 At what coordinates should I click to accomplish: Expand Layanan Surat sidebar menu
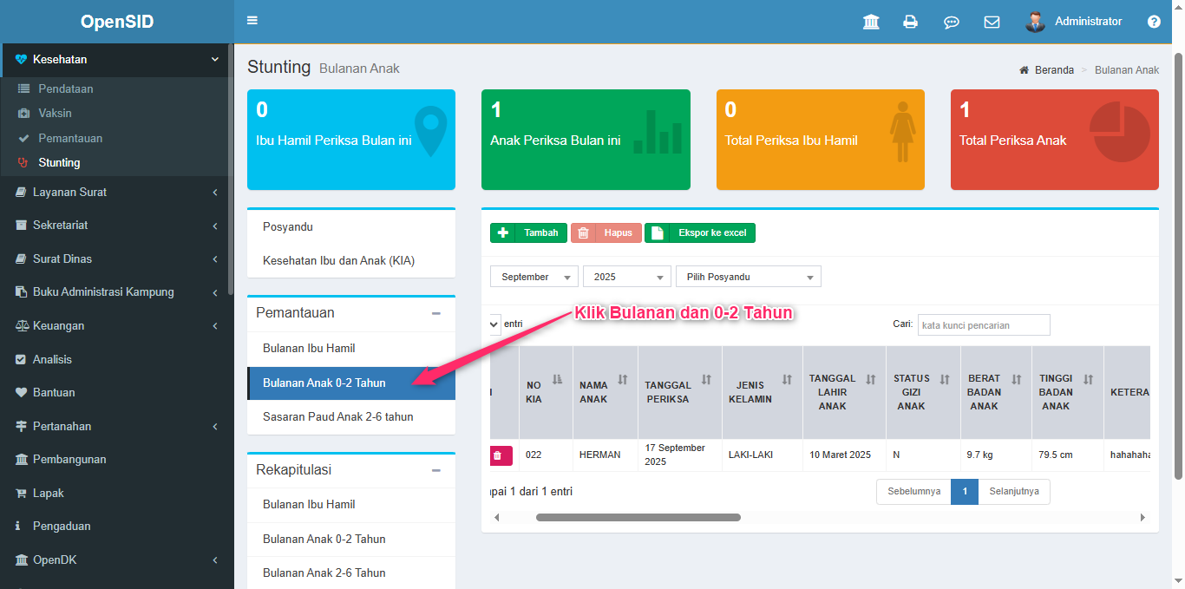[116, 193]
